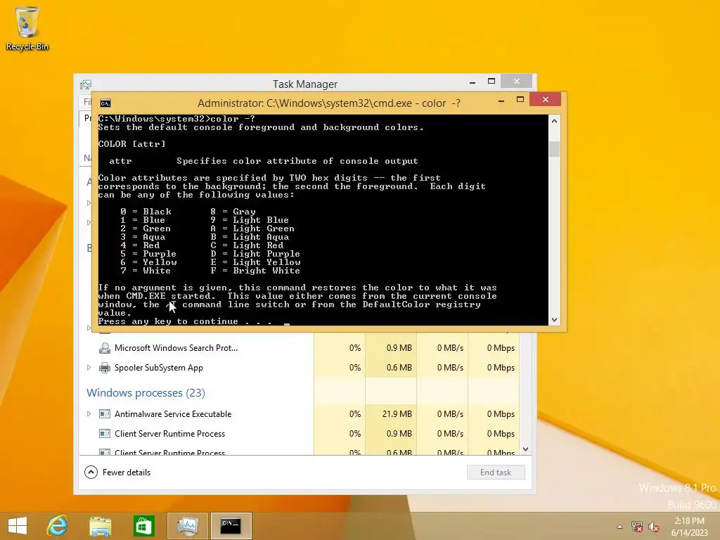The image size is (720, 540).
Task: Expand the Spooler SubSystem App row
Action: [89, 367]
